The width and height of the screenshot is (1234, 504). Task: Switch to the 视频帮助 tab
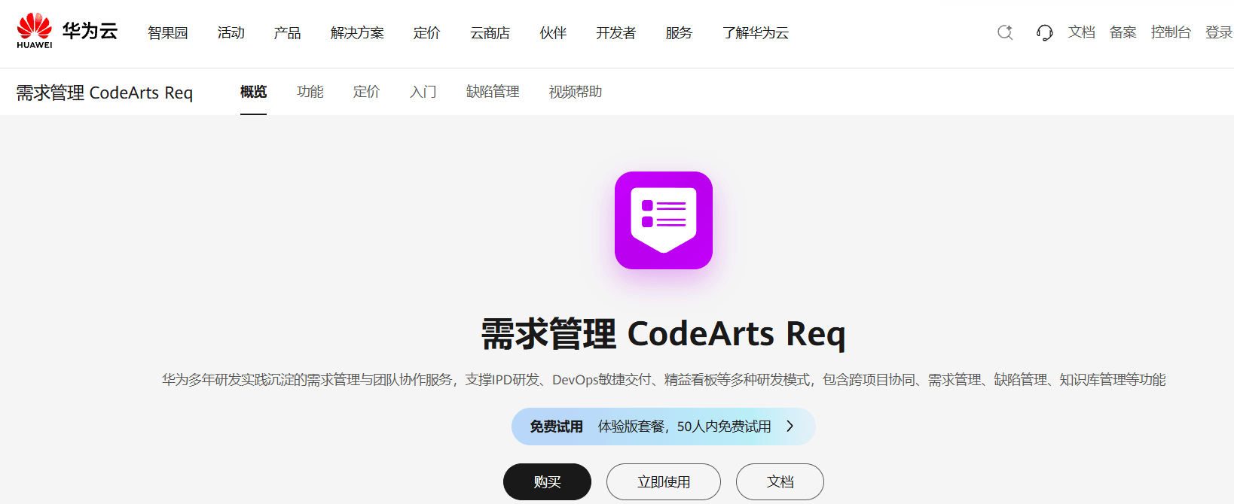pos(576,92)
